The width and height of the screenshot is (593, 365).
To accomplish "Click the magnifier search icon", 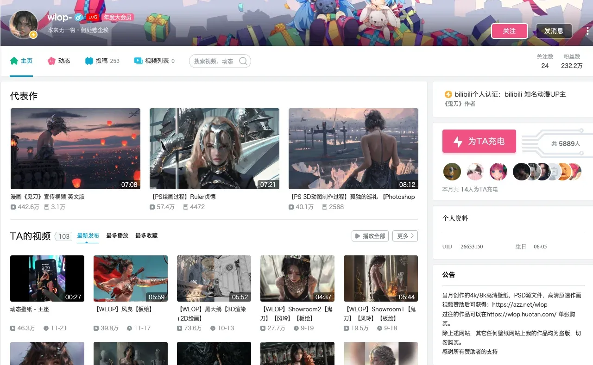I will pyautogui.click(x=243, y=61).
